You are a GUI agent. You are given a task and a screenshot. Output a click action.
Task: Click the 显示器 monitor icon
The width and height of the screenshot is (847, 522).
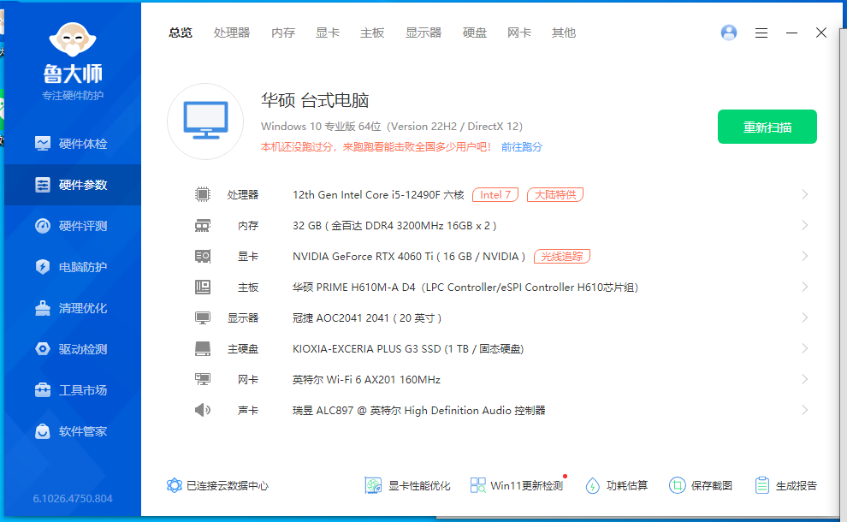203,317
